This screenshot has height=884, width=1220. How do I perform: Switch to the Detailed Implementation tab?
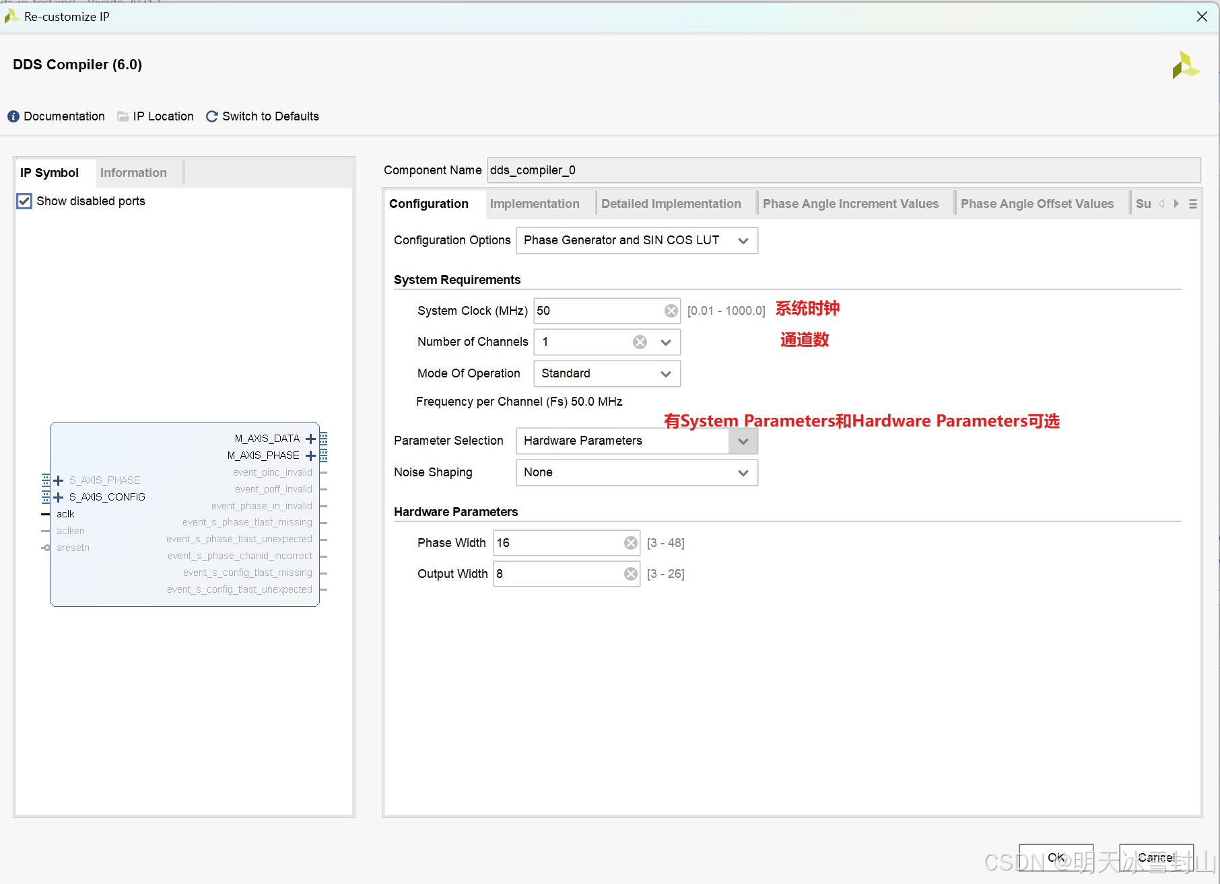click(x=671, y=204)
